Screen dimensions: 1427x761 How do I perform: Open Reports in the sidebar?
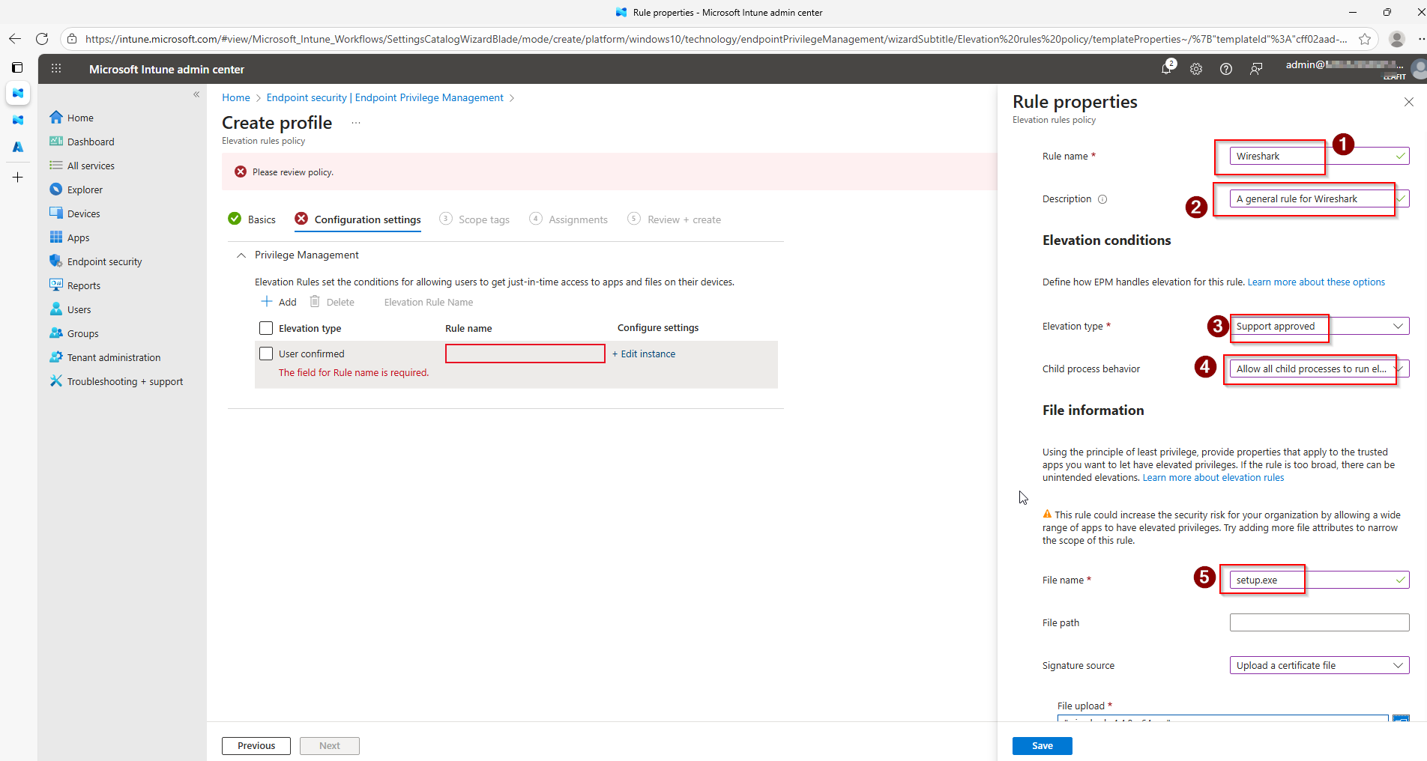(x=83, y=285)
